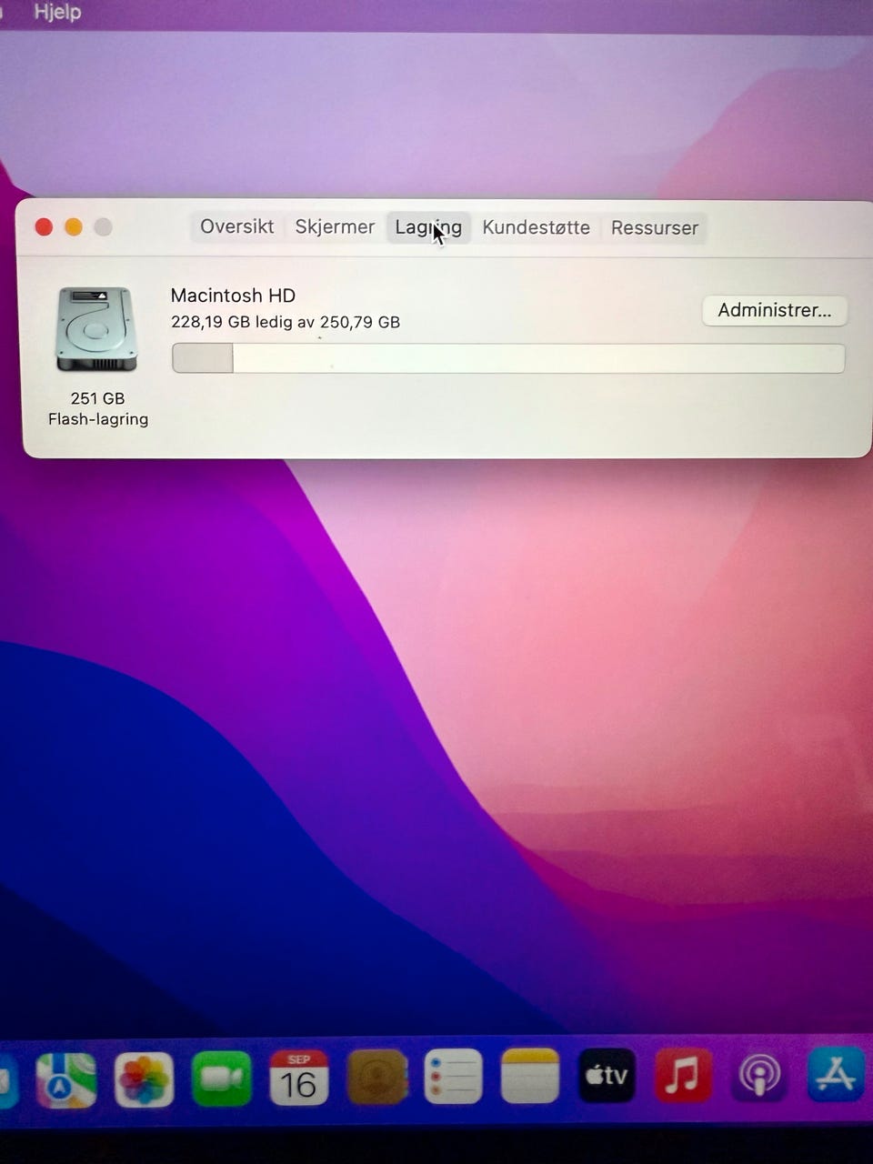Click the 'Flash-lagring' label

pos(98,419)
